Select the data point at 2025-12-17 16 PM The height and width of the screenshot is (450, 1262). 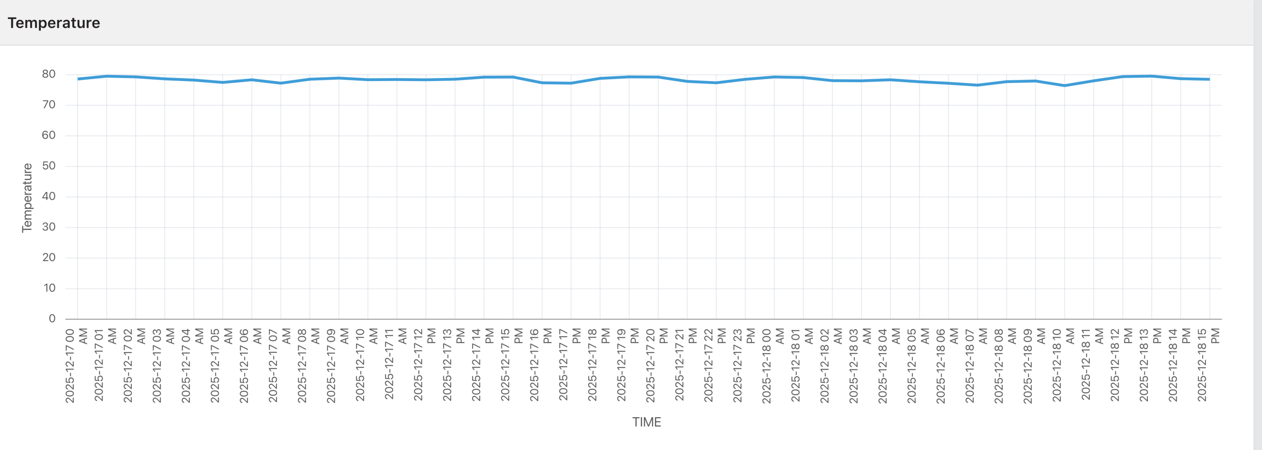point(542,83)
